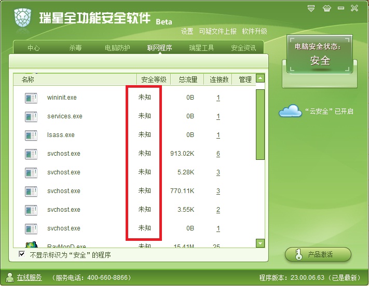Image resolution: width=369 pixels, height=286 pixels.
Task: Open connection count 1 for lsass.exe
Action: pyautogui.click(x=218, y=135)
